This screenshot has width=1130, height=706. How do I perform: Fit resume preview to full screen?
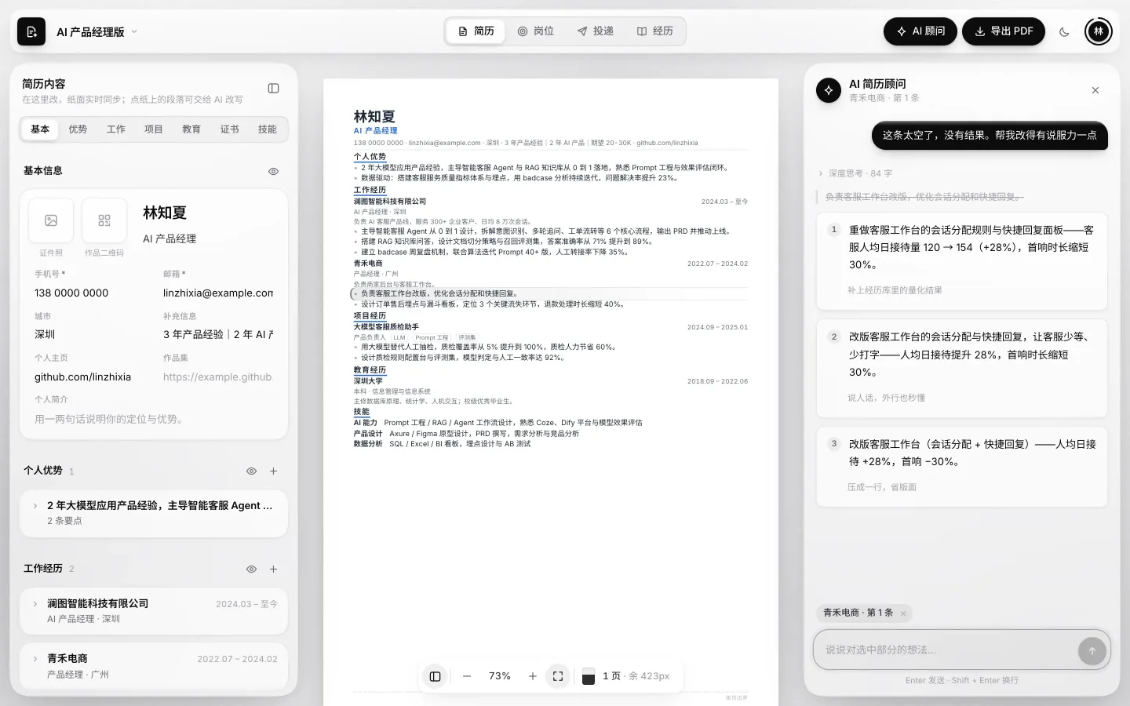[x=558, y=676]
